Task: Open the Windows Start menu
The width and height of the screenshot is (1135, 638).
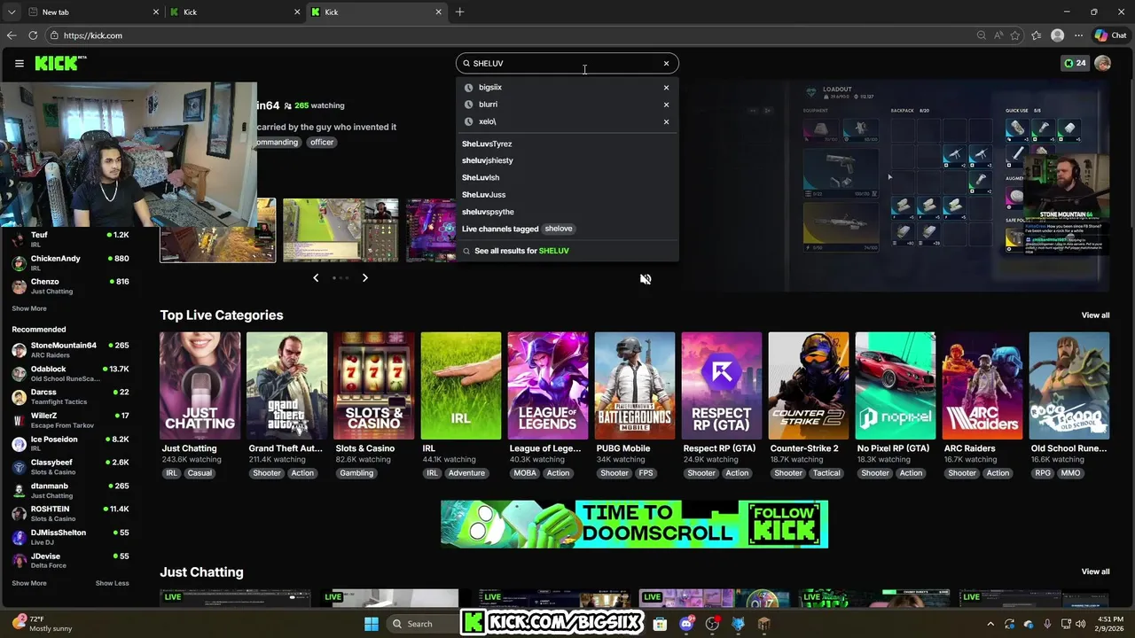Action: tap(372, 624)
